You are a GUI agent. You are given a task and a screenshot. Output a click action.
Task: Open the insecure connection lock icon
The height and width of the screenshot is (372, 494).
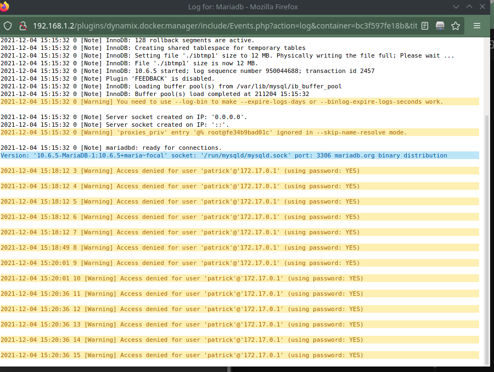click(x=23, y=26)
